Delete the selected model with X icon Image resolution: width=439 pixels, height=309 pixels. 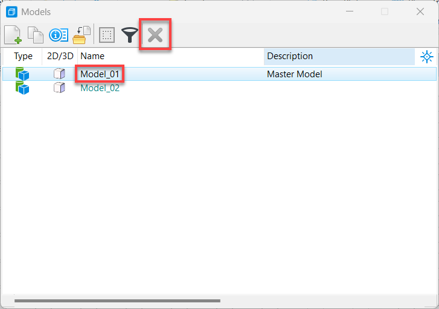pyautogui.click(x=155, y=35)
